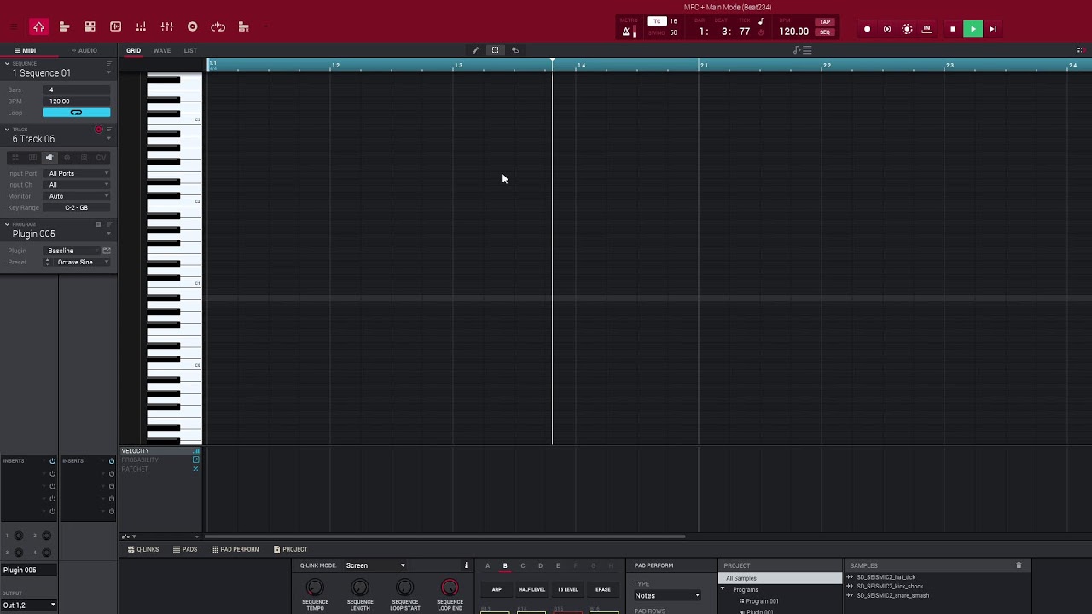Click the Q-Link info icon
This screenshot has height=614, width=1092.
coord(466,565)
